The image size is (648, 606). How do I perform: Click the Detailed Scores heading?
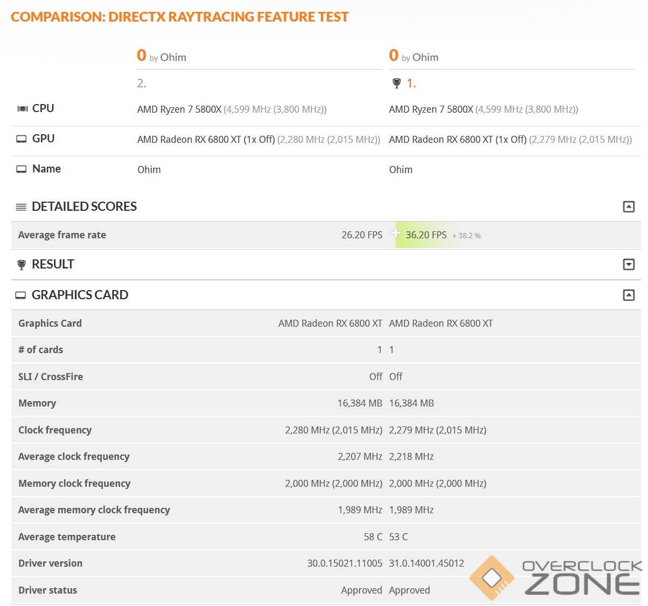84,206
